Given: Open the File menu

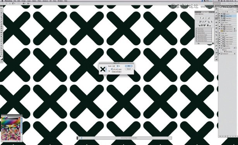Looking at the screenshot, I should [15, 1].
